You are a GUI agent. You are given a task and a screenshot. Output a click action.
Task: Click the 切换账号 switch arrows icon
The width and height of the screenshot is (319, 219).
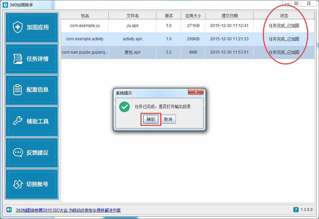point(18,184)
